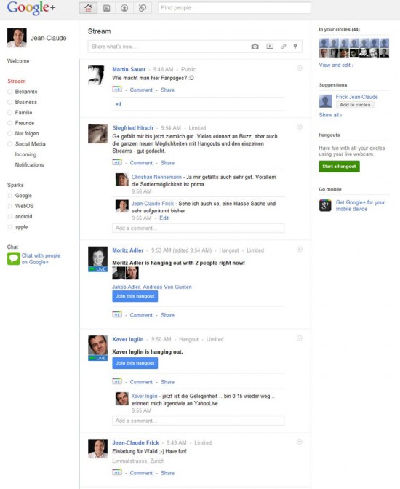Open Incoming in the left sidebar

pos(25,154)
